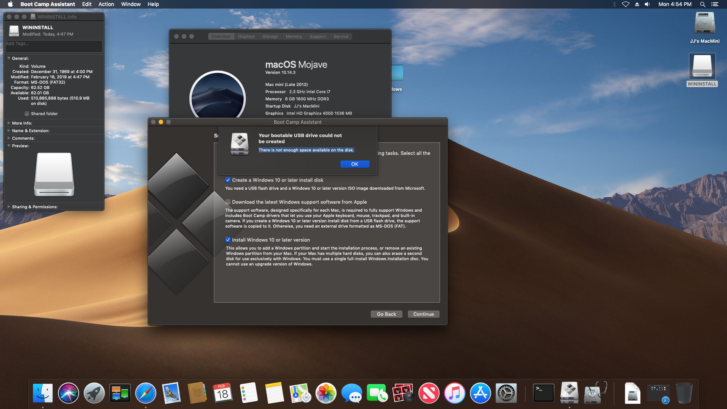Open Terminal from the dock
Screen dimensions: 727x409
tap(543, 393)
